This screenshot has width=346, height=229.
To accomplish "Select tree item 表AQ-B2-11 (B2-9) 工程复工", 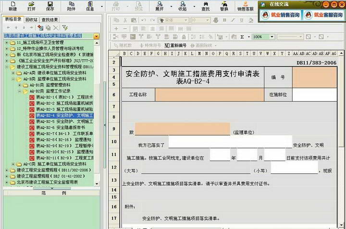I will point(64,158).
